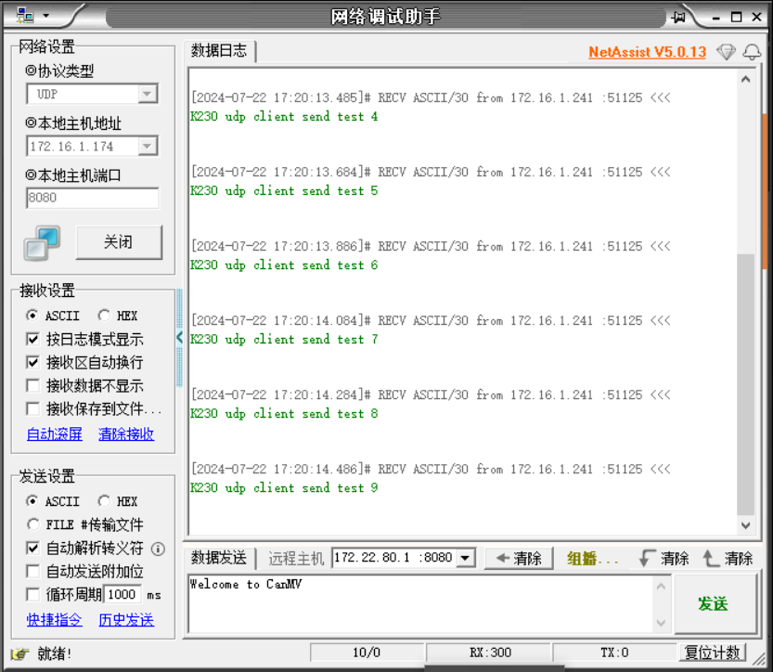Screen dimensions: 773x672
Task: Switch to the 数据日志 tab
Action: click(x=219, y=51)
